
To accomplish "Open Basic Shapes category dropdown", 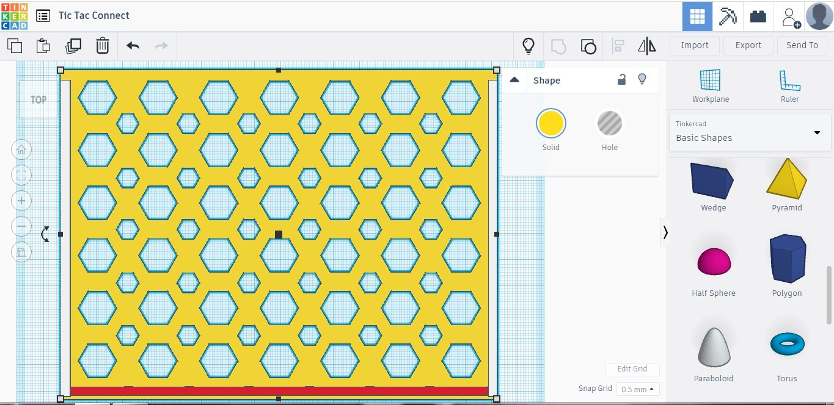I will point(750,132).
